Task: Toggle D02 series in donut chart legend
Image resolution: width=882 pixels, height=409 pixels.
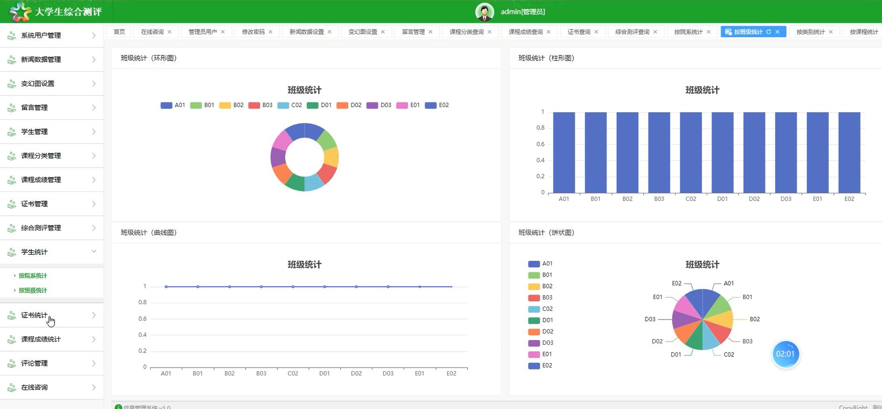Action: [x=349, y=105]
